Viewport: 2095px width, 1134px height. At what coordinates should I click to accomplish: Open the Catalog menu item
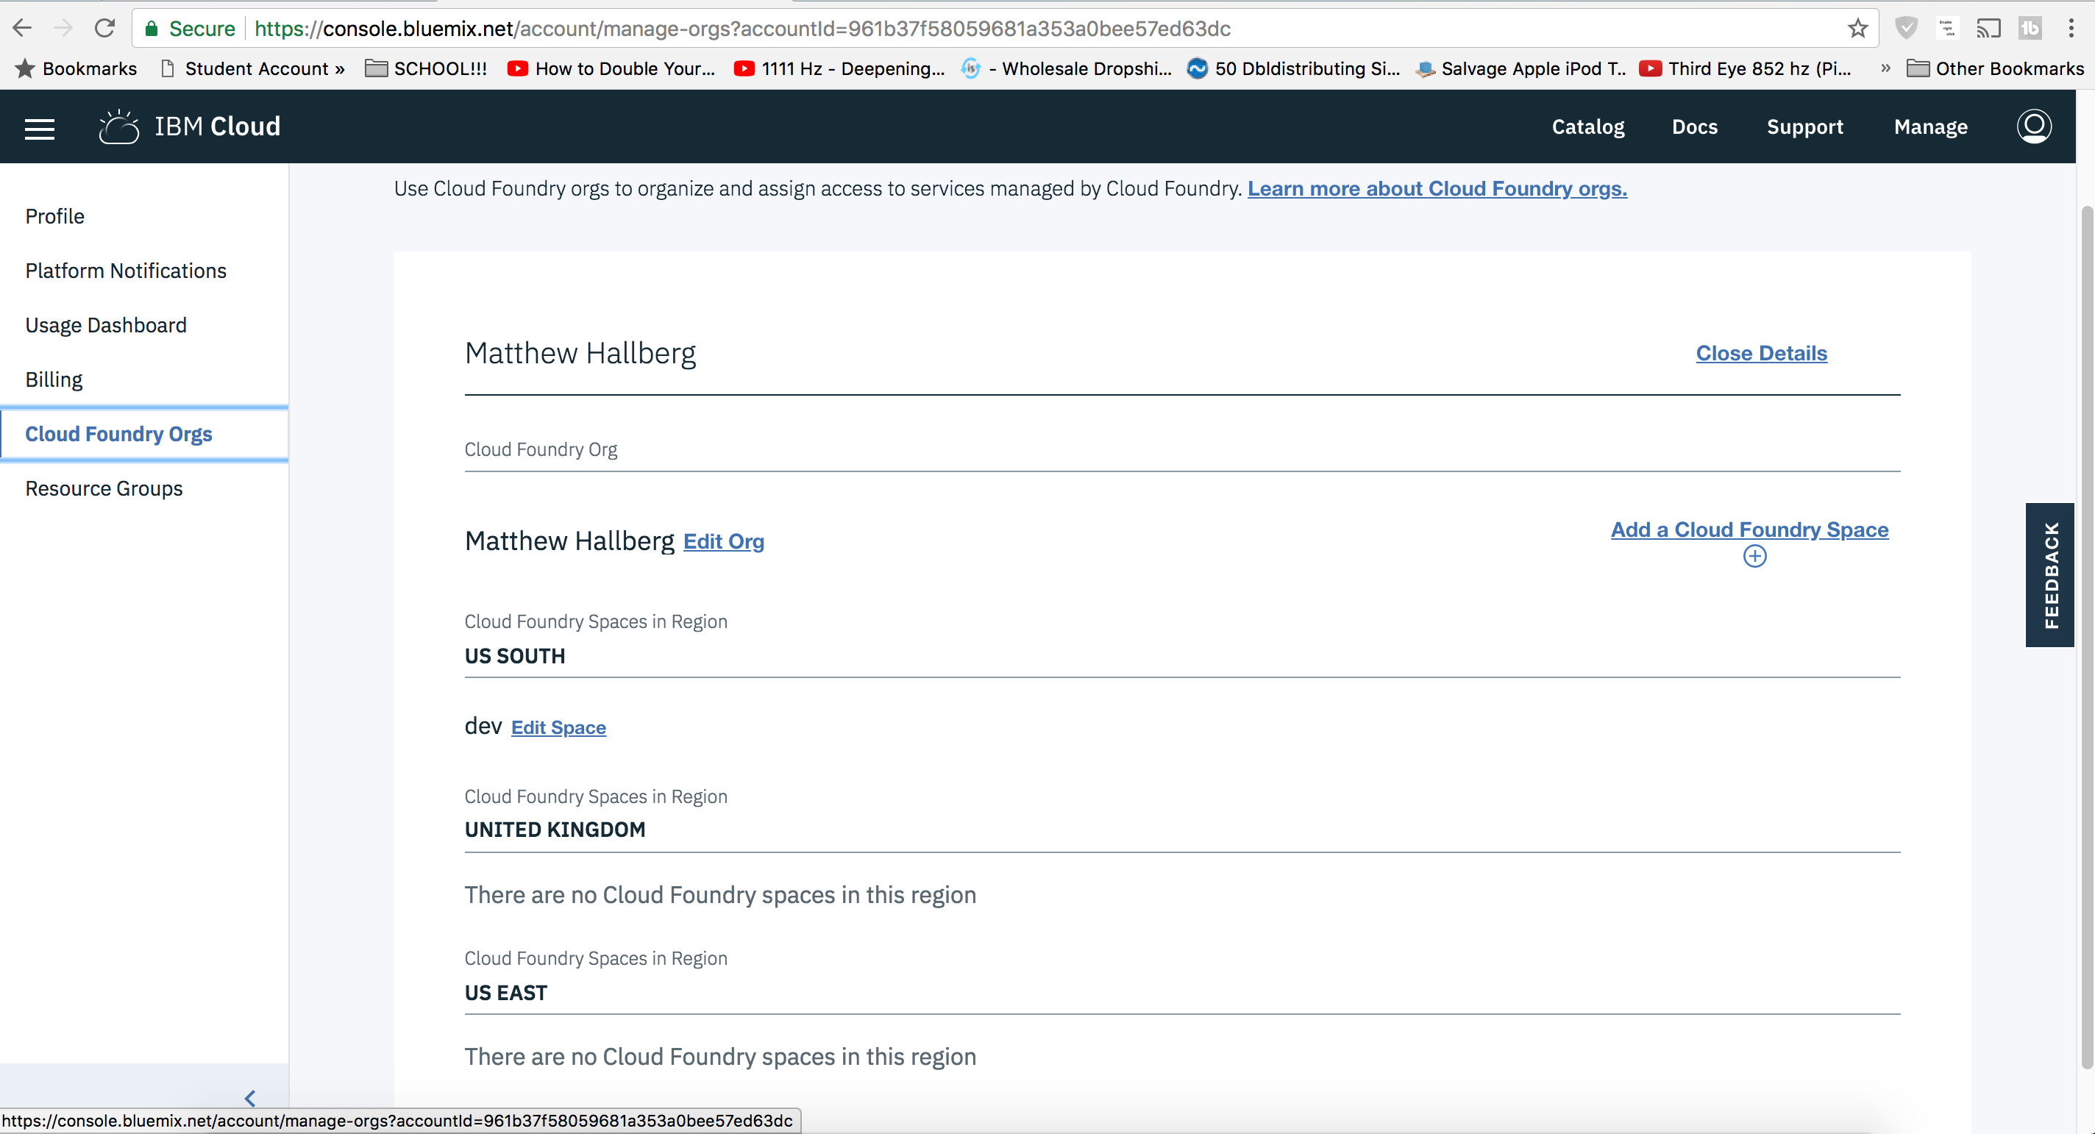point(1587,126)
